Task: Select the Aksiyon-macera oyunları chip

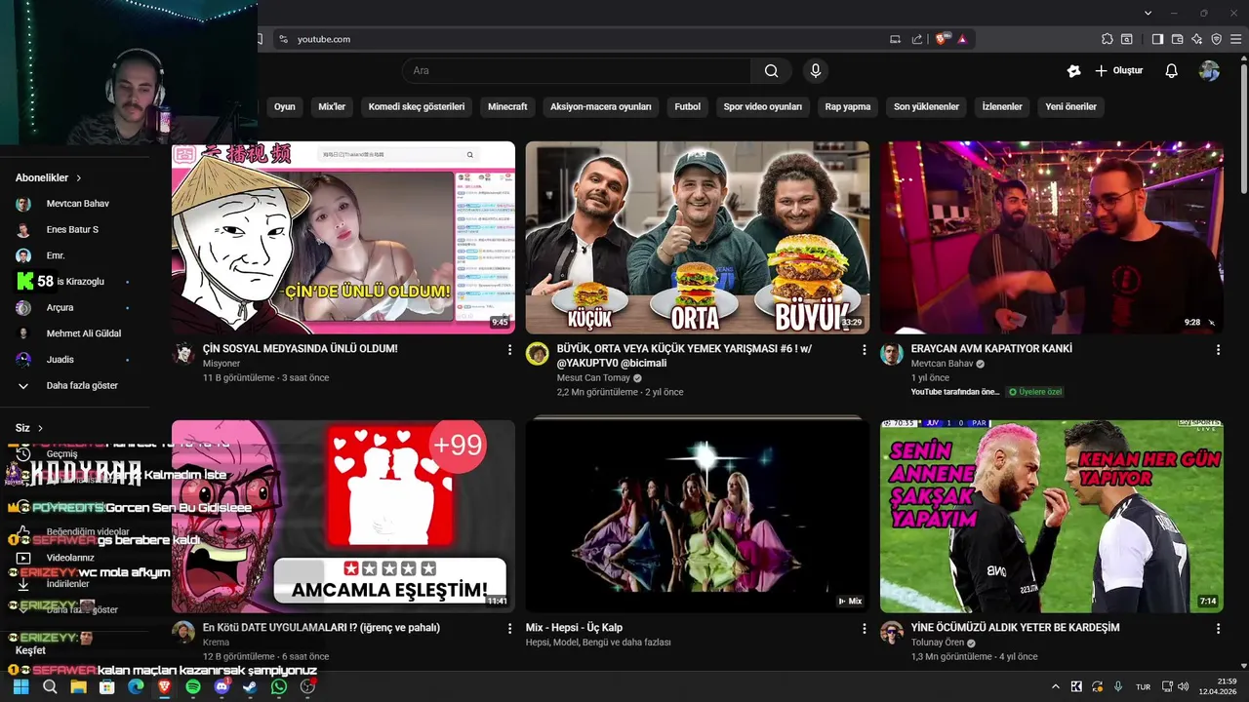Action: click(600, 106)
